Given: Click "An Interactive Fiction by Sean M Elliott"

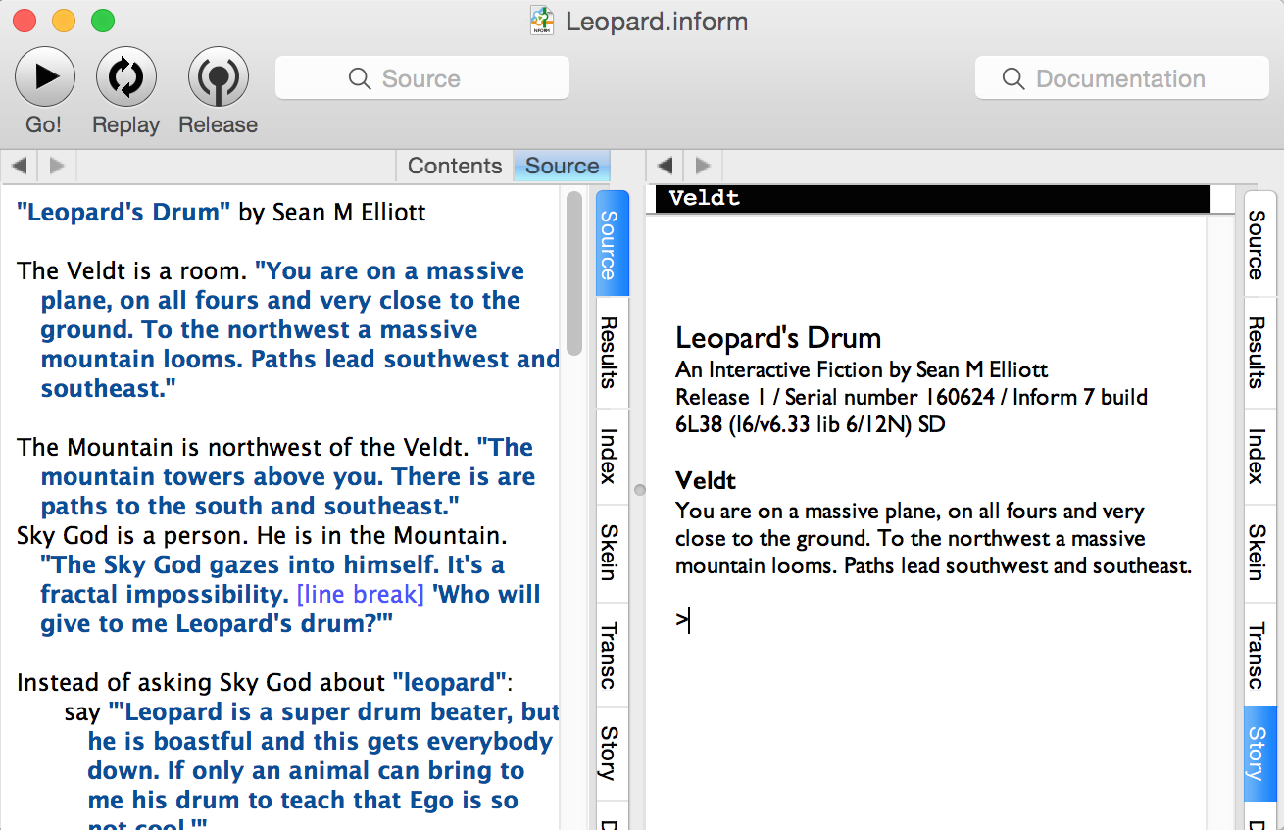Looking at the screenshot, I should 862,369.
